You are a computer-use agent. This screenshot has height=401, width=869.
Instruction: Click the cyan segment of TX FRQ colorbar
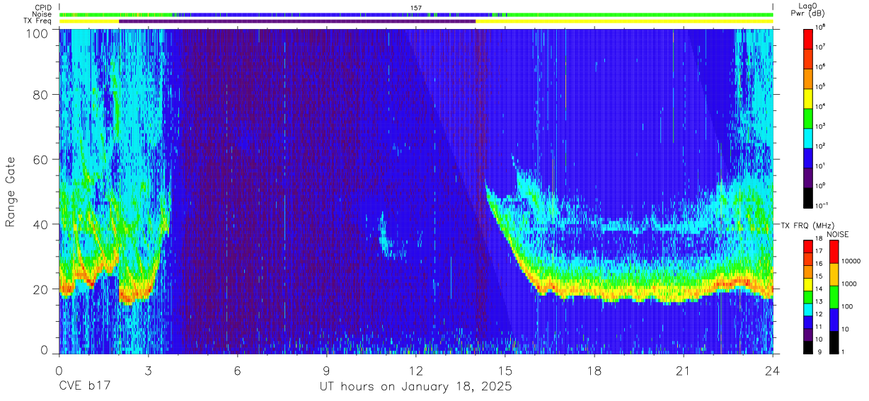pos(808,310)
